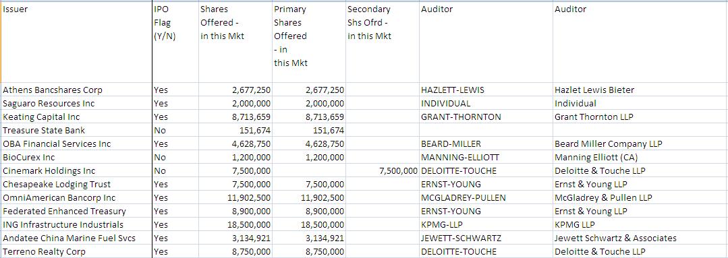The image size is (728, 258).
Task: Select Primary Shares value 2,677,250 for Athens Bancshares
Action: coord(309,90)
